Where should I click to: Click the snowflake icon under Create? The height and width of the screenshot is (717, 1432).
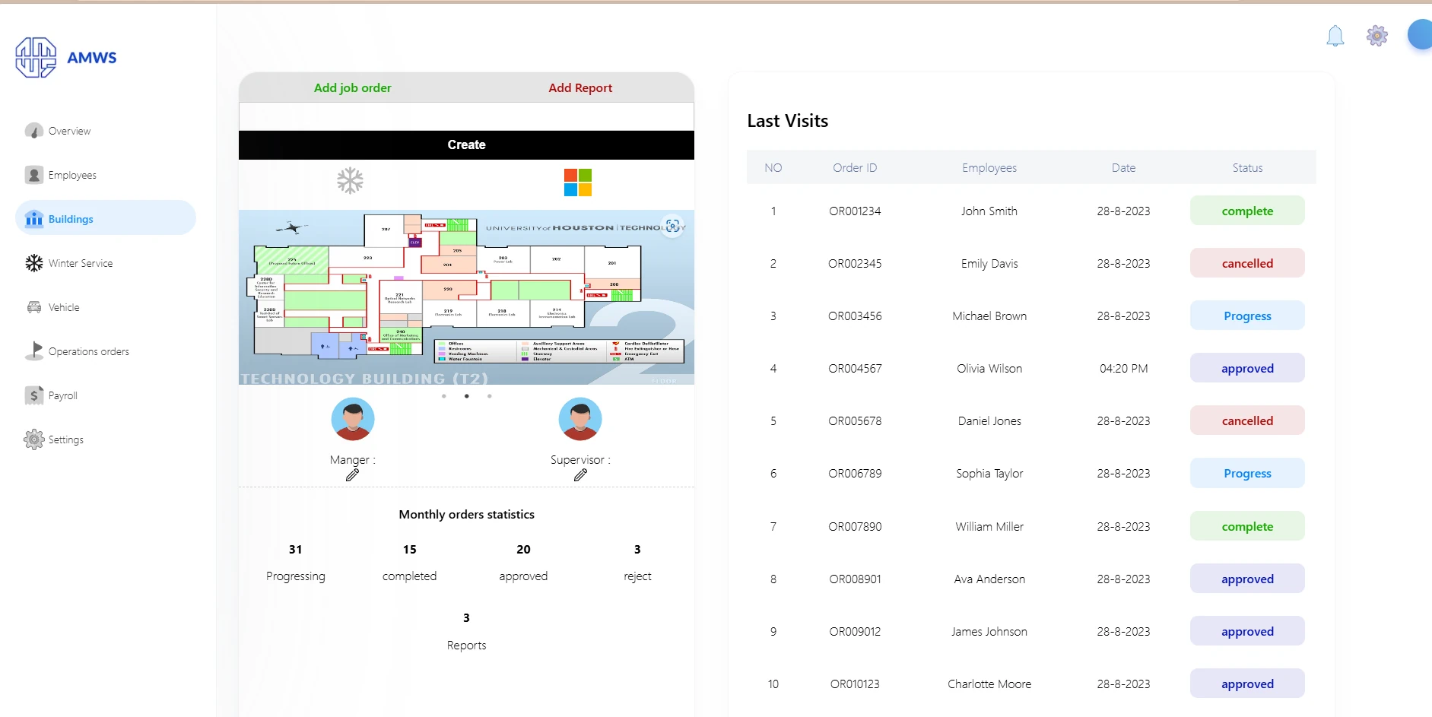350,181
